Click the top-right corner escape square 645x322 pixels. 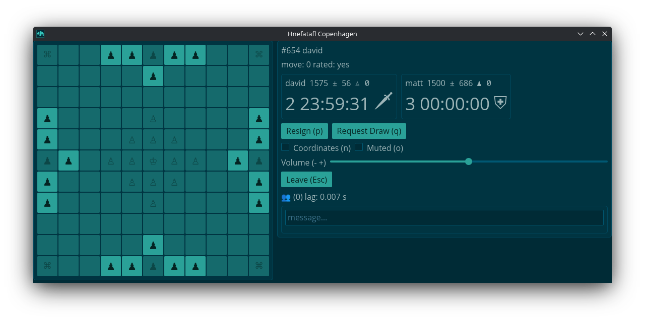pyautogui.click(x=259, y=55)
